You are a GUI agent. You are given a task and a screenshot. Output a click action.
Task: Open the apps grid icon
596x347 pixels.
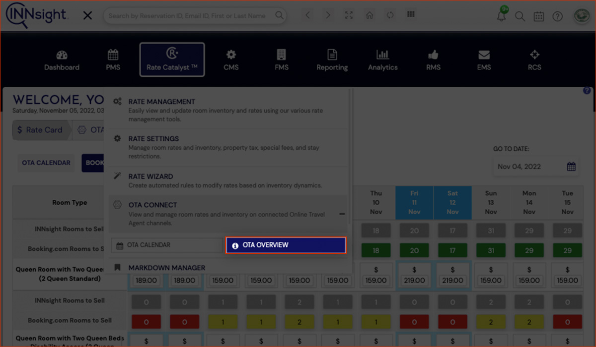click(x=411, y=14)
